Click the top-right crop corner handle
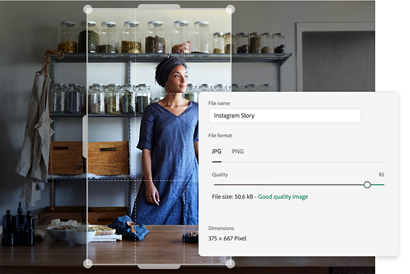Image resolution: width=410 pixels, height=274 pixels. (x=230, y=9)
